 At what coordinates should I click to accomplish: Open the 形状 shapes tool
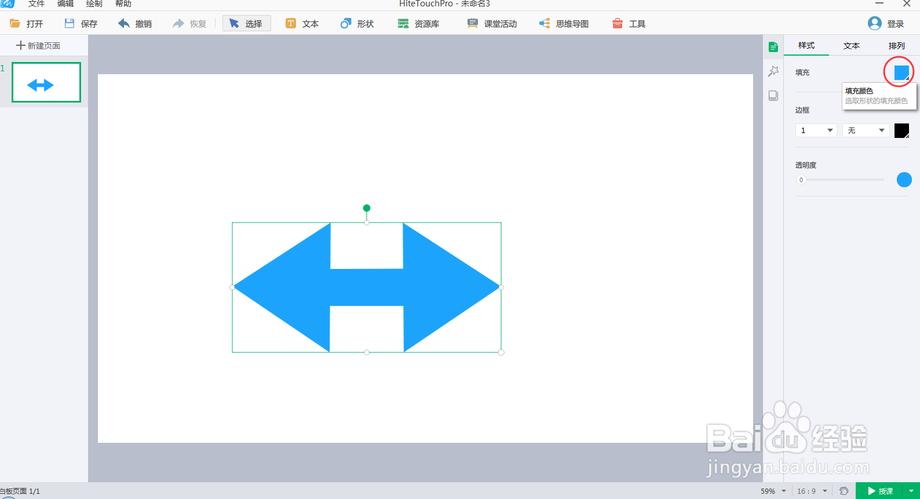[x=357, y=23]
